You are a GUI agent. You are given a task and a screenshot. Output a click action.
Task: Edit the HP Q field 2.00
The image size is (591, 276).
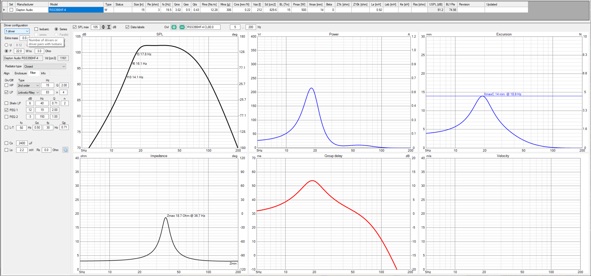tap(64, 85)
